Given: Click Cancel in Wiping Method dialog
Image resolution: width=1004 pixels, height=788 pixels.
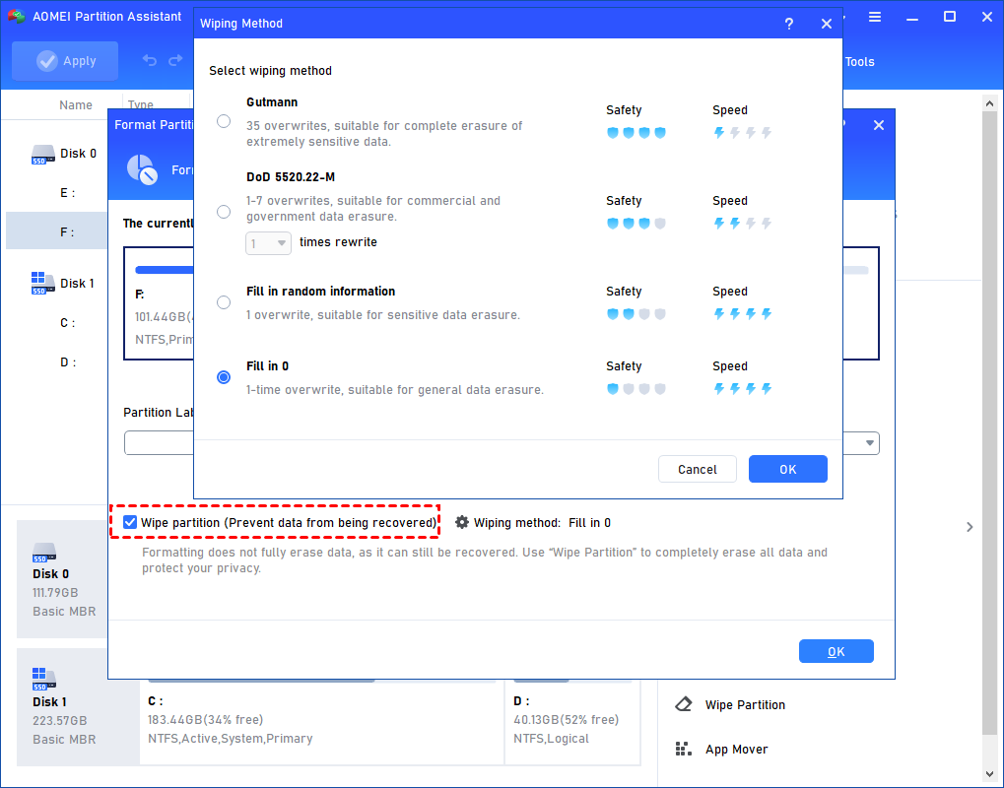Looking at the screenshot, I should [x=698, y=469].
